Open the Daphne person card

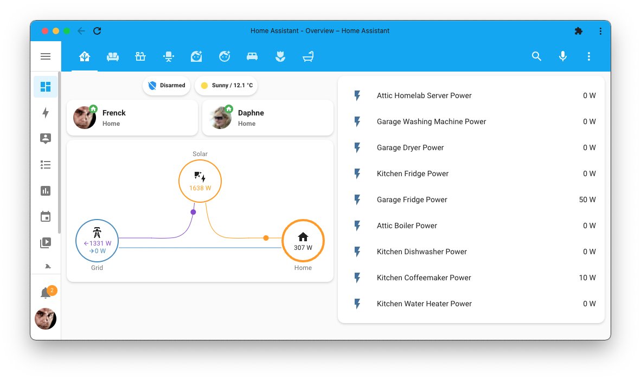pyautogui.click(x=268, y=118)
